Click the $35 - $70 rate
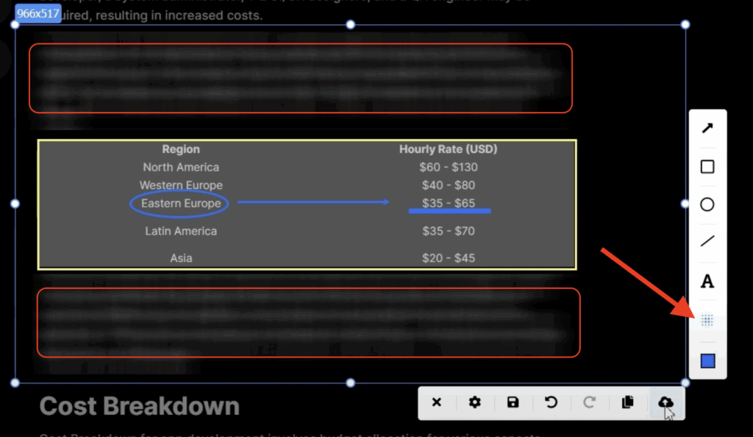Image resolution: width=753 pixels, height=437 pixels. [448, 231]
